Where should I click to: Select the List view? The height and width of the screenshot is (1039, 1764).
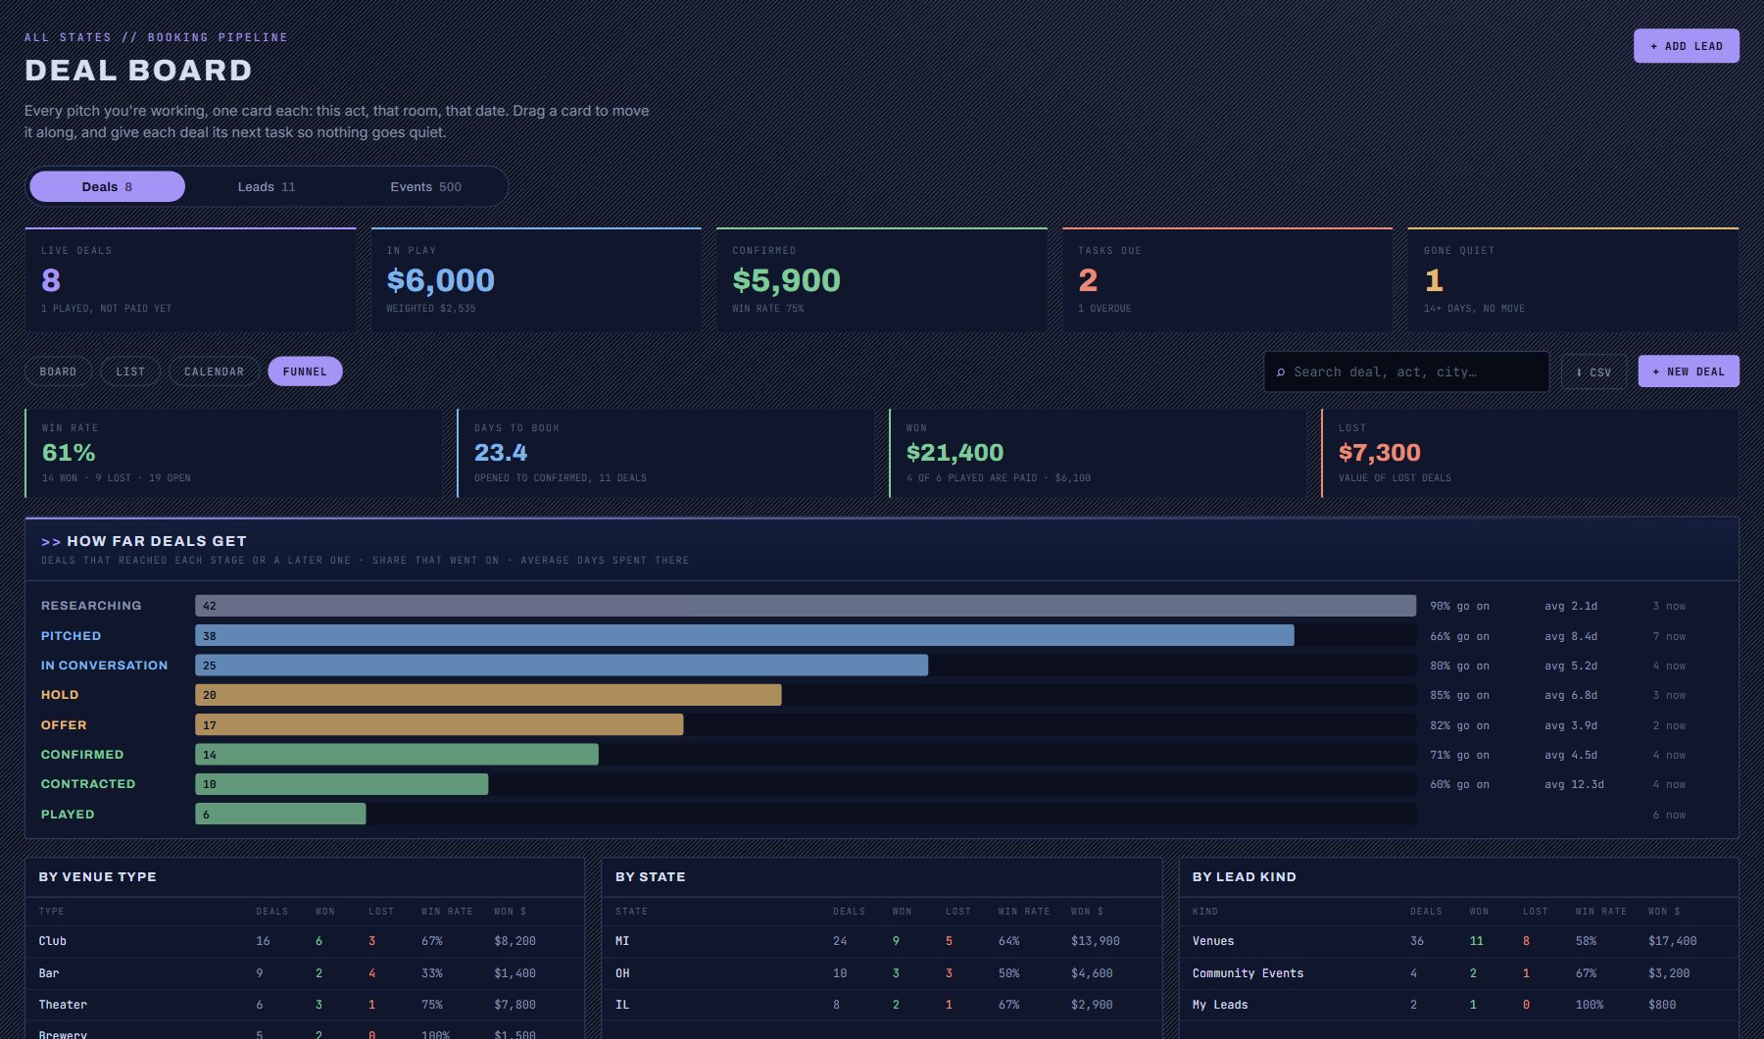pyautogui.click(x=130, y=371)
